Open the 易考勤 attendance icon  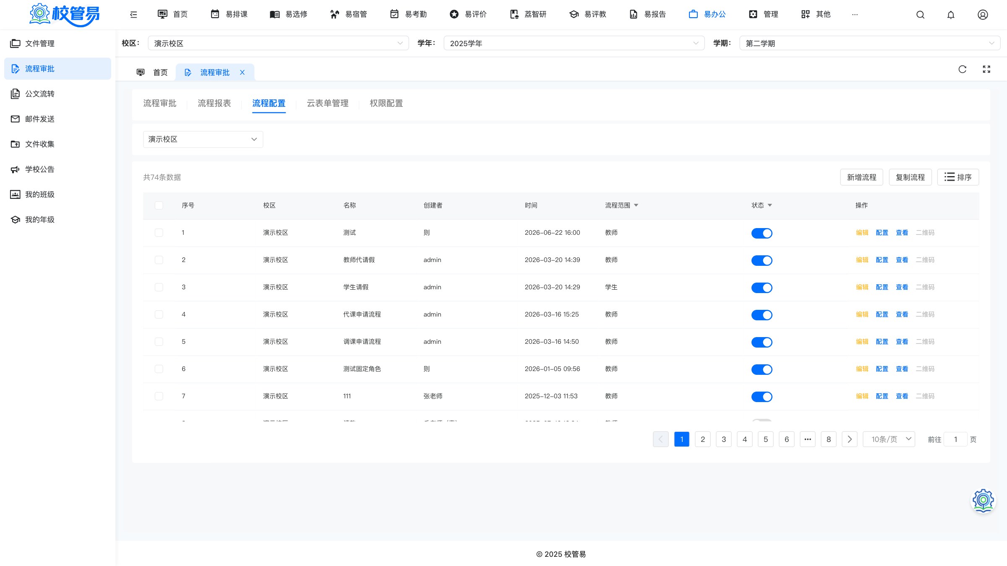point(394,14)
